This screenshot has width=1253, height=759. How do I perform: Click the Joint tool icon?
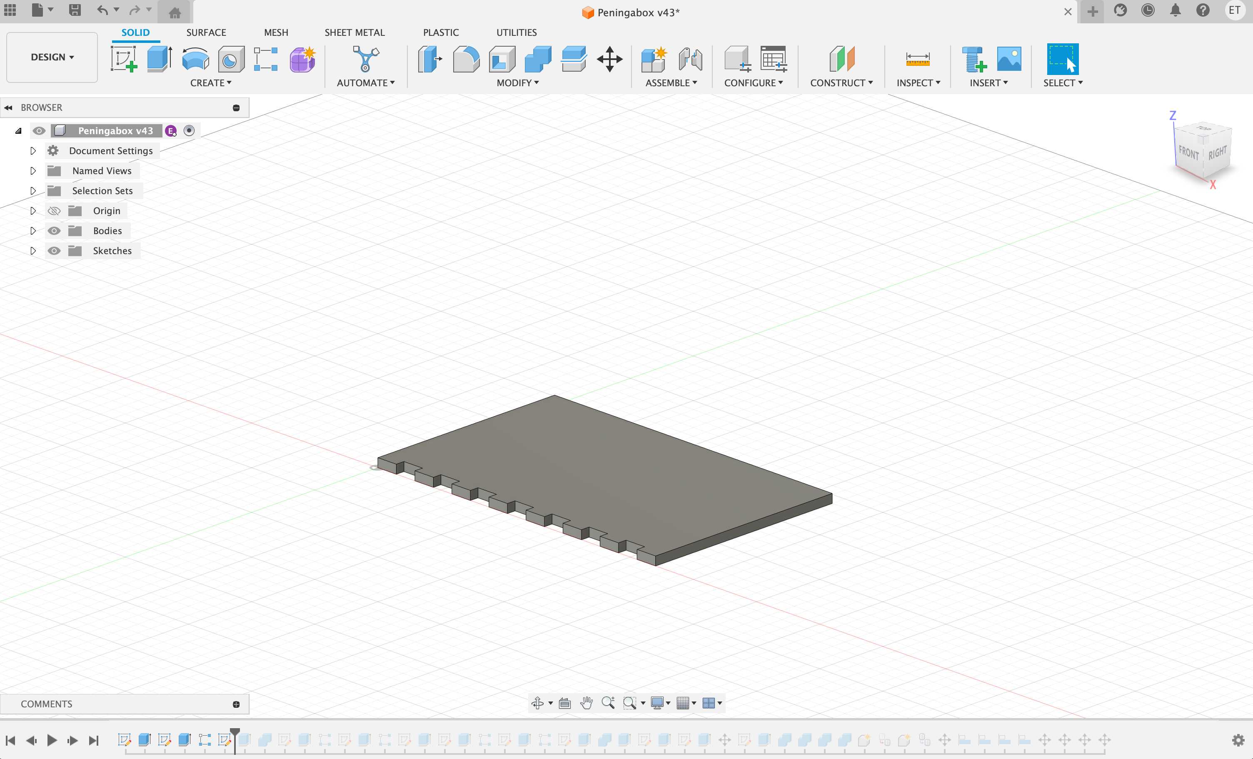pyautogui.click(x=690, y=59)
